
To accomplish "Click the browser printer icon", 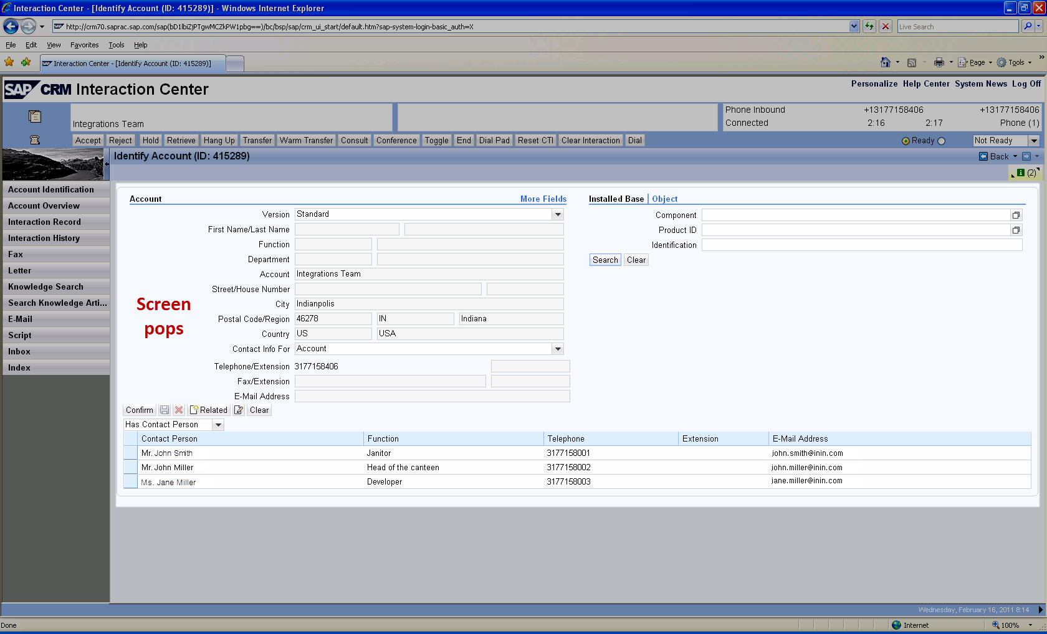I will pos(939,62).
